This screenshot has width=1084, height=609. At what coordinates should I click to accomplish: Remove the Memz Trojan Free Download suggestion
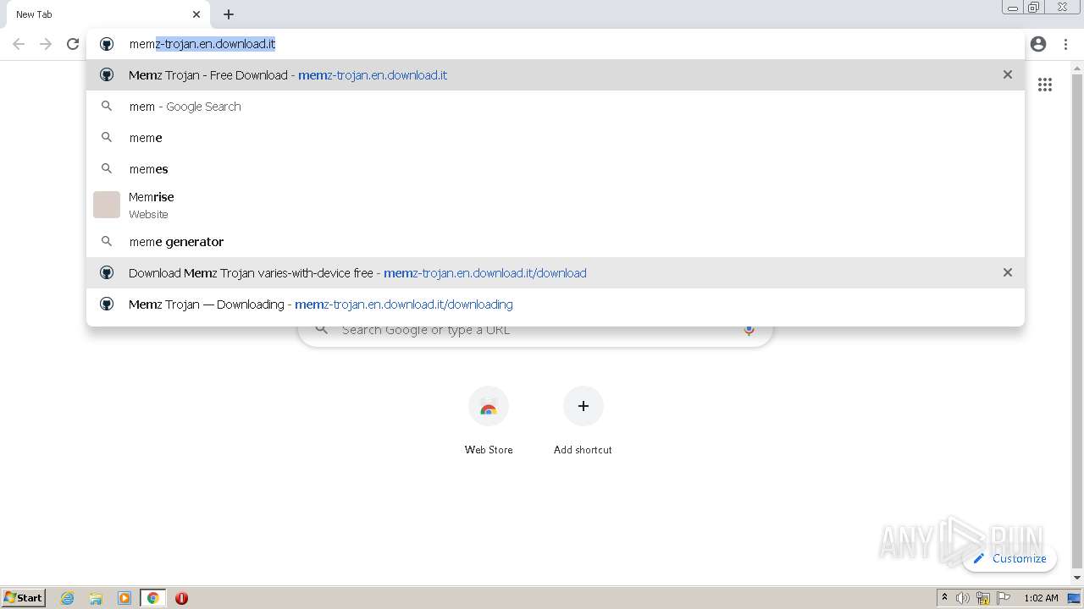(1008, 74)
